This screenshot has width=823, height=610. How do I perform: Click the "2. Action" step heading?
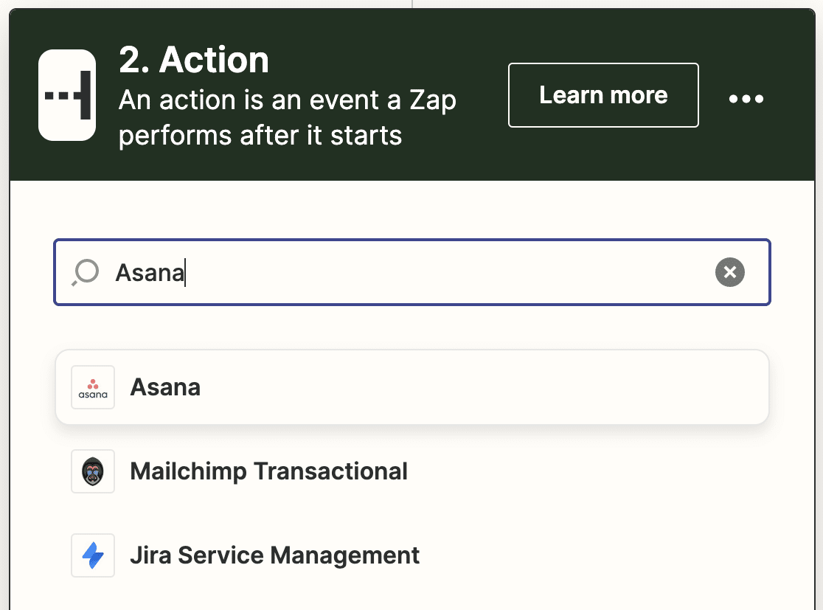tap(194, 60)
